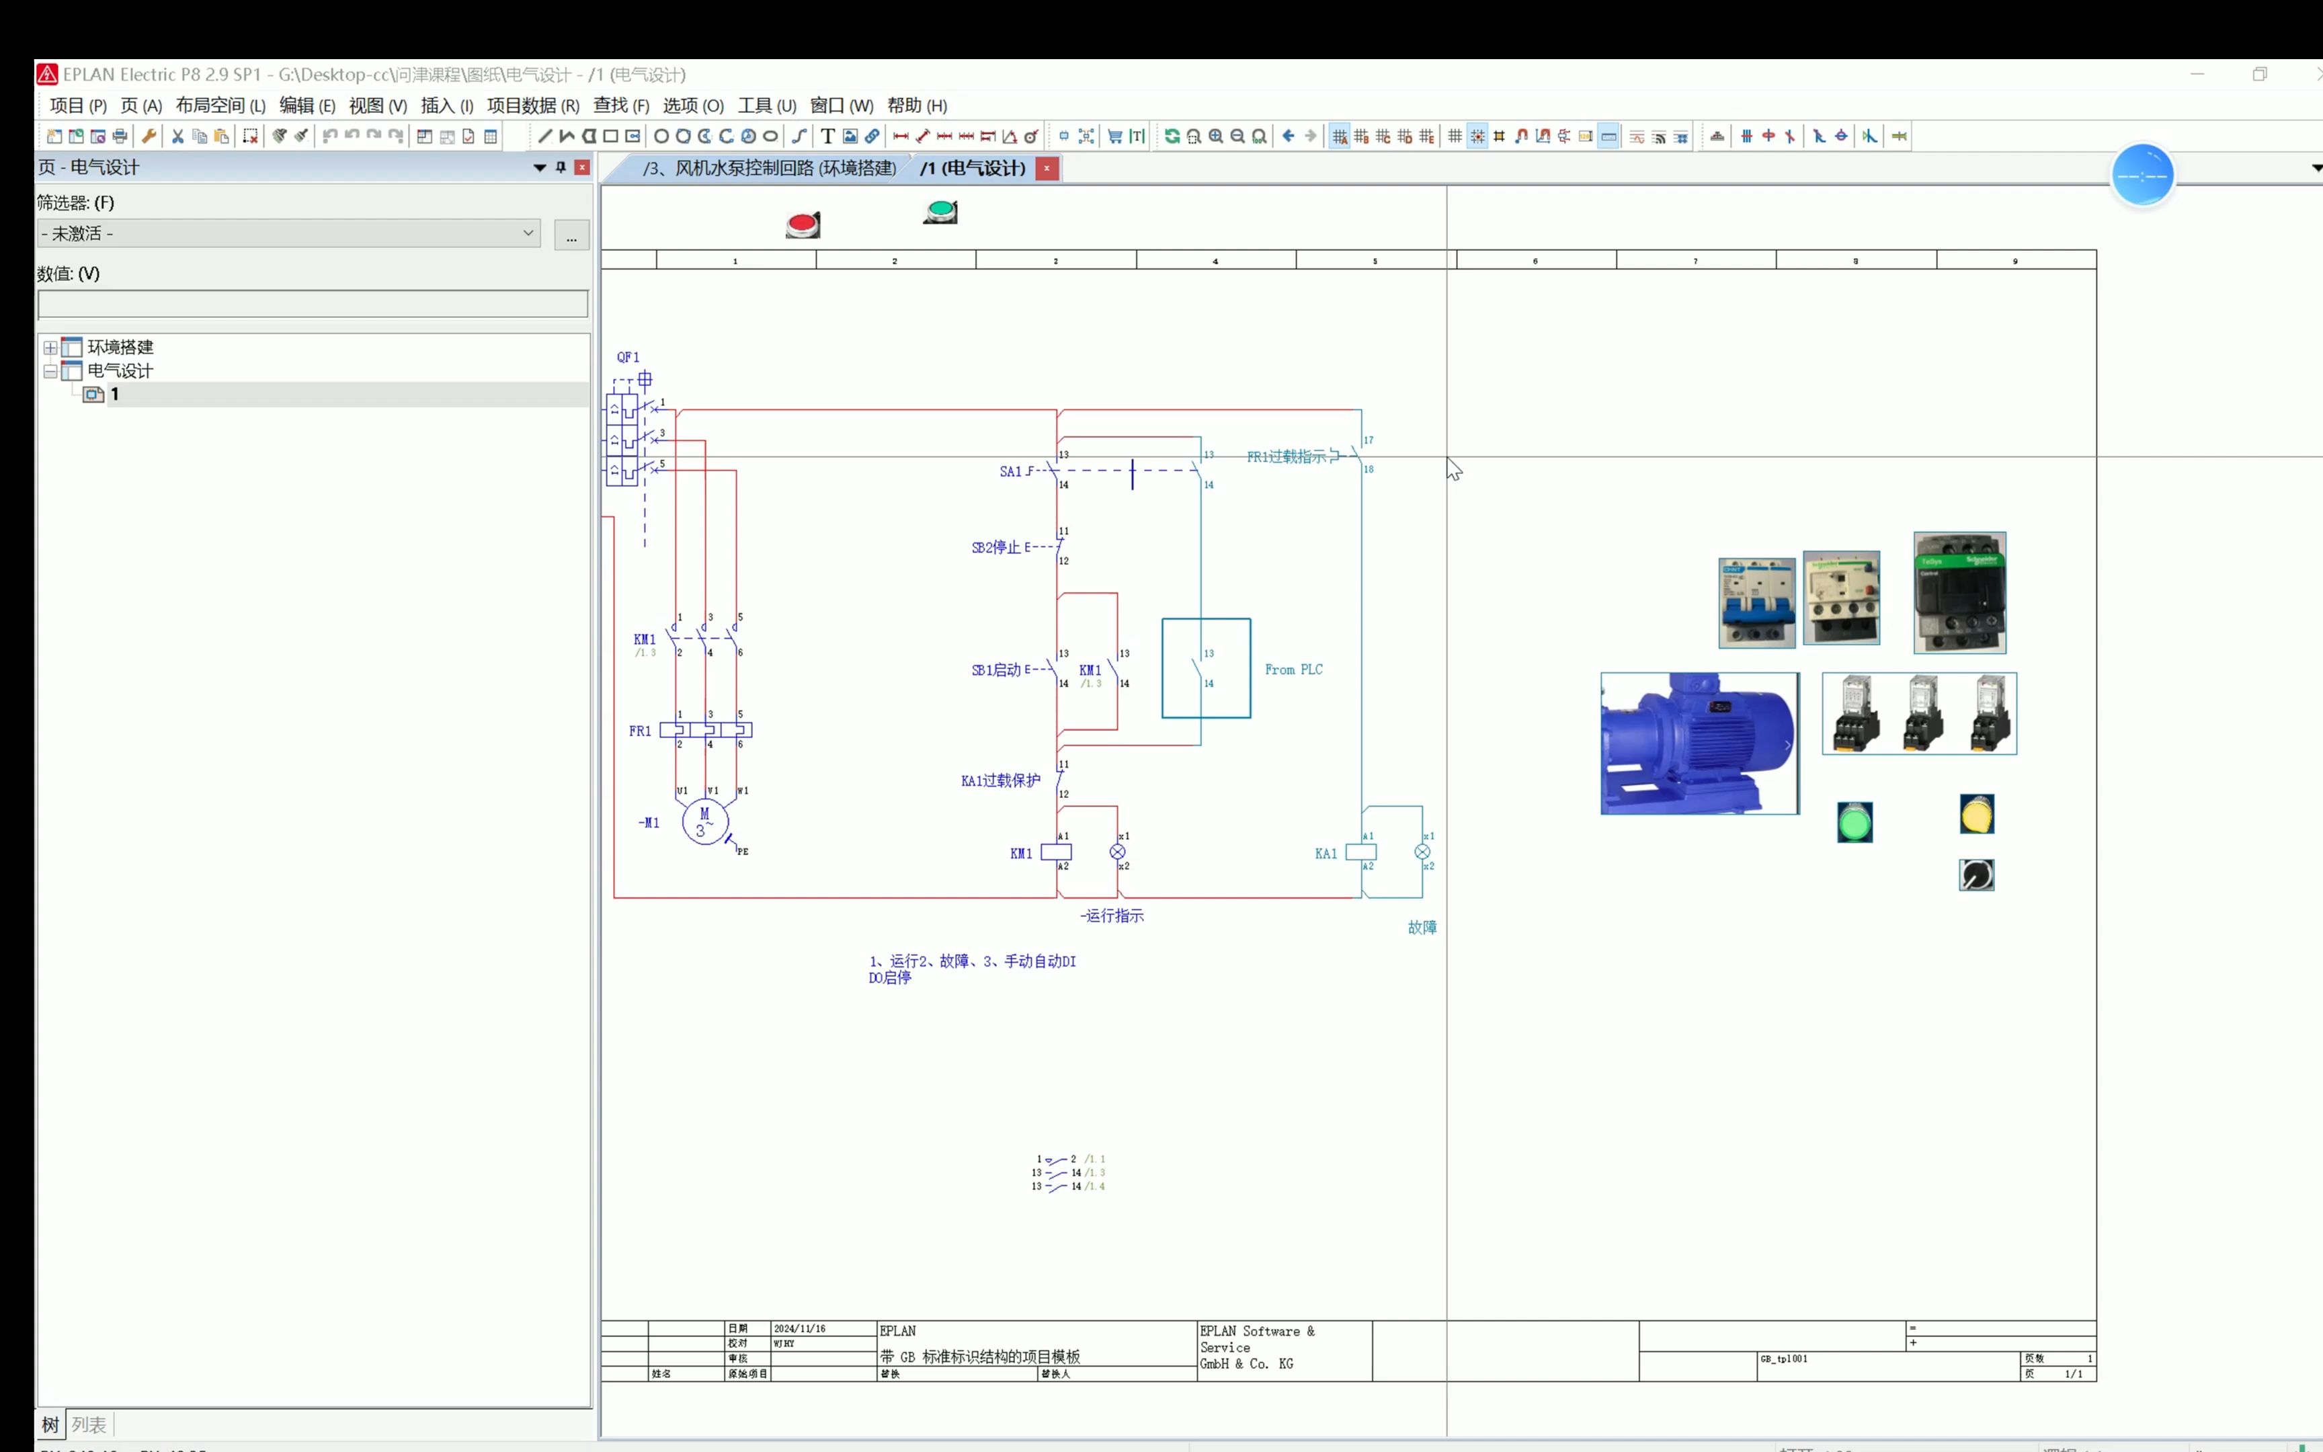
Task: Select page 1 in the tree
Action: click(x=114, y=394)
